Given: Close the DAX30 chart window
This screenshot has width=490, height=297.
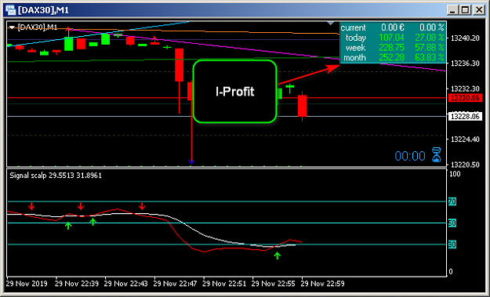Looking at the screenshot, I should tap(479, 10).
